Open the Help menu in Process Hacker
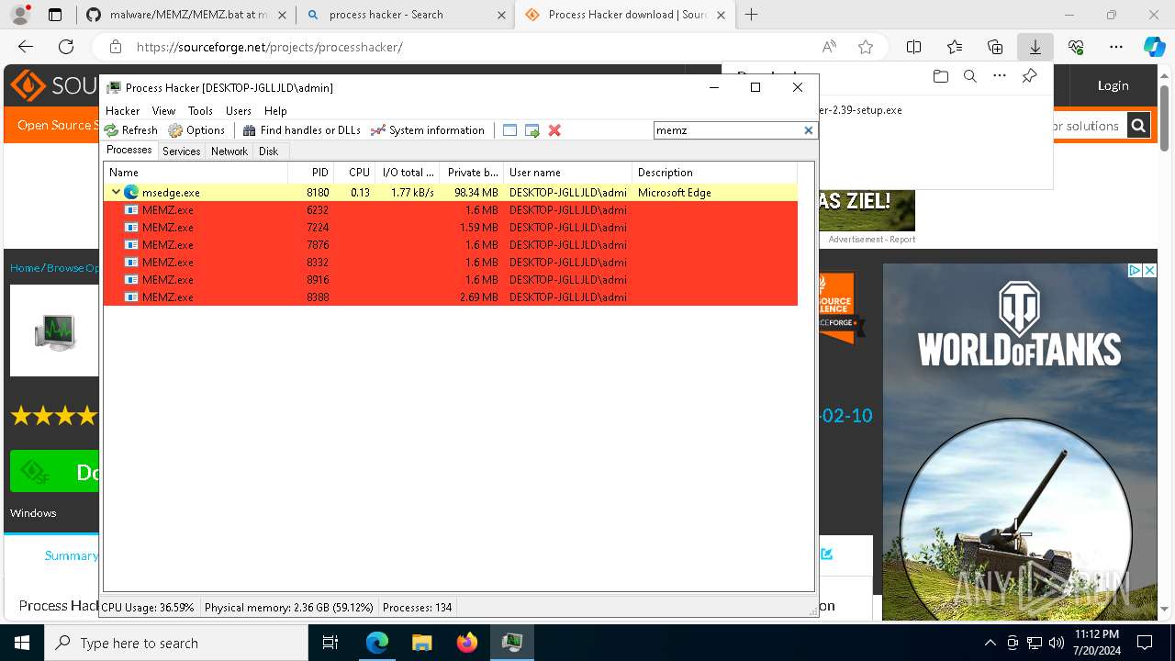The height and width of the screenshot is (661, 1175). pos(275,110)
